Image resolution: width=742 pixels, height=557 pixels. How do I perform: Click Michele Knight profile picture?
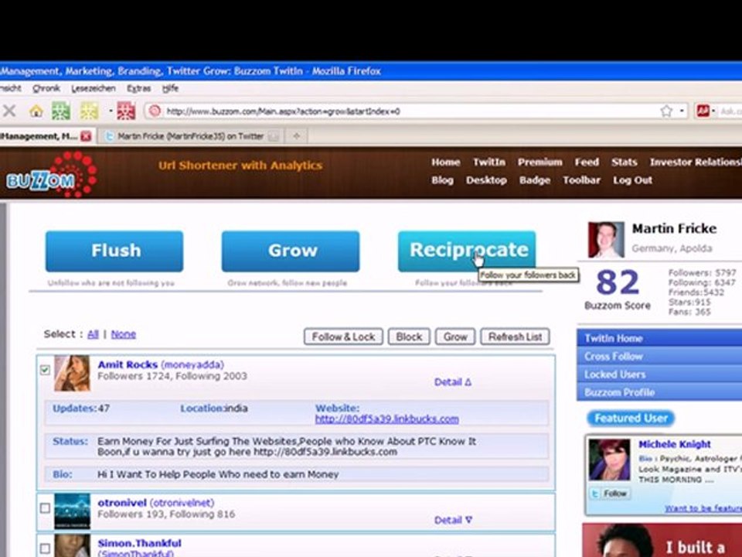[610, 460]
